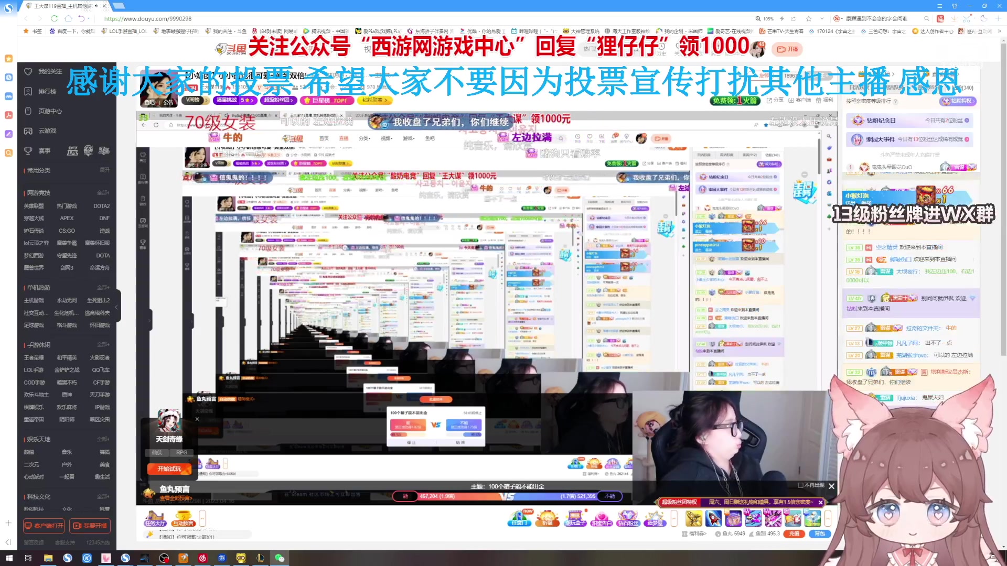Open the 互动预言 prediction icon
The height and width of the screenshot is (566, 1007).
pos(183,518)
